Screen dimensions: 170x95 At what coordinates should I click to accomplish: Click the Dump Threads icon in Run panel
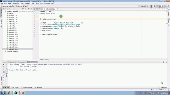(4, 72)
